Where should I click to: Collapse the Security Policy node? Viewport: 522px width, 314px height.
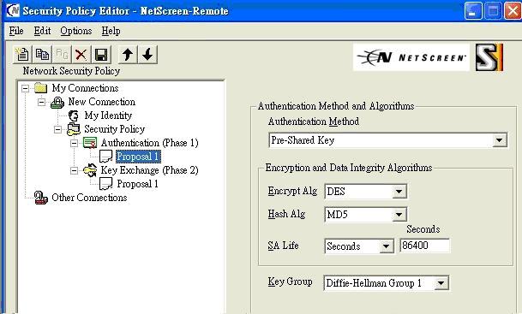click(x=57, y=129)
